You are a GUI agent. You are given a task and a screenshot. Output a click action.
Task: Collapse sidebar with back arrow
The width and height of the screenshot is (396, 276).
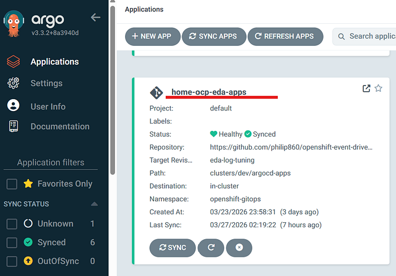96,18
